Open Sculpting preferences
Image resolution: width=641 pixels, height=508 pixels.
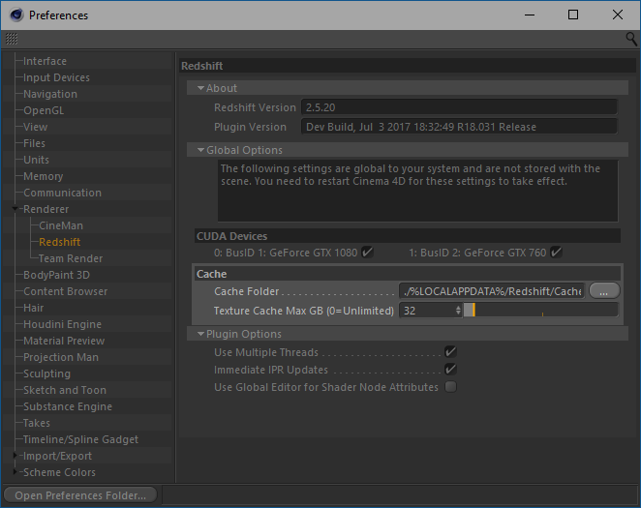point(46,374)
